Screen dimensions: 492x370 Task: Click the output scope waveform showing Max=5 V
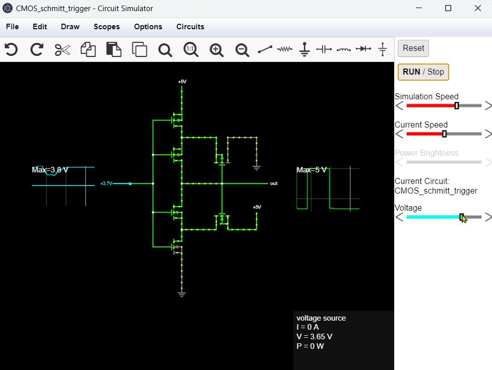pos(328,189)
